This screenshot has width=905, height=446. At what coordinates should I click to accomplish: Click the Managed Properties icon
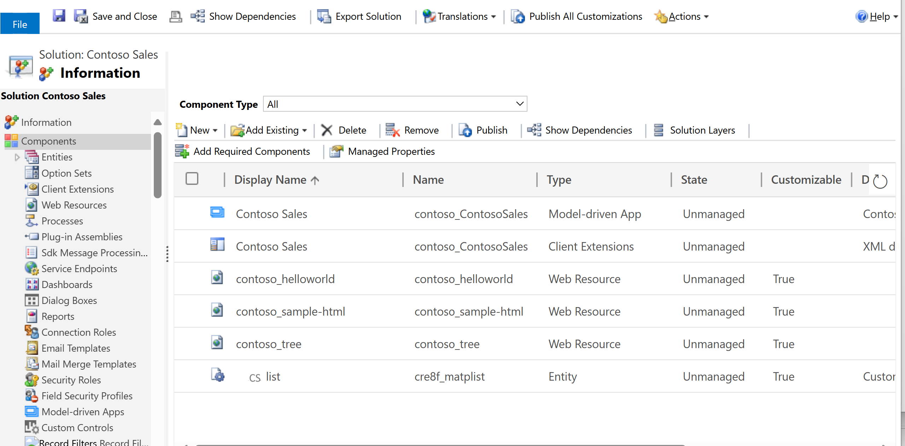pyautogui.click(x=336, y=151)
